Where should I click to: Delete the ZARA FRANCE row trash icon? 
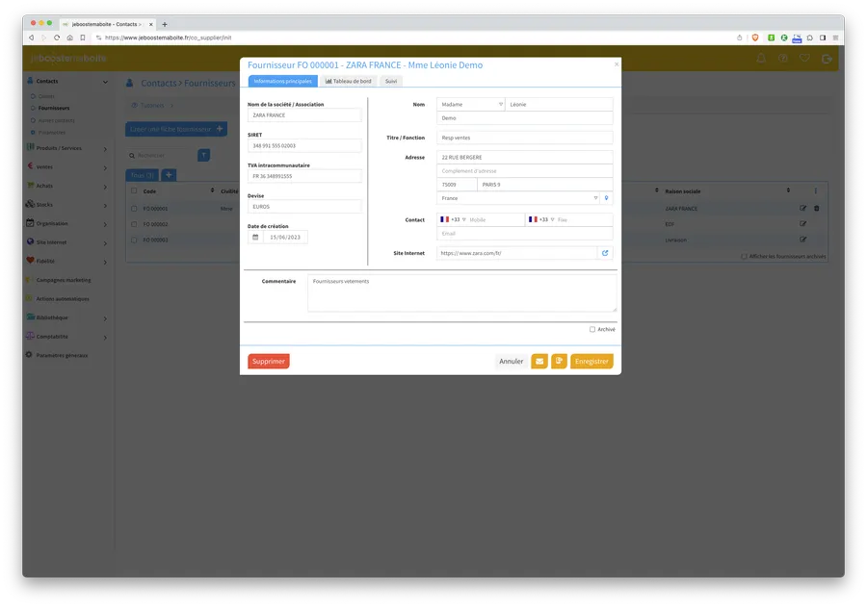point(817,208)
